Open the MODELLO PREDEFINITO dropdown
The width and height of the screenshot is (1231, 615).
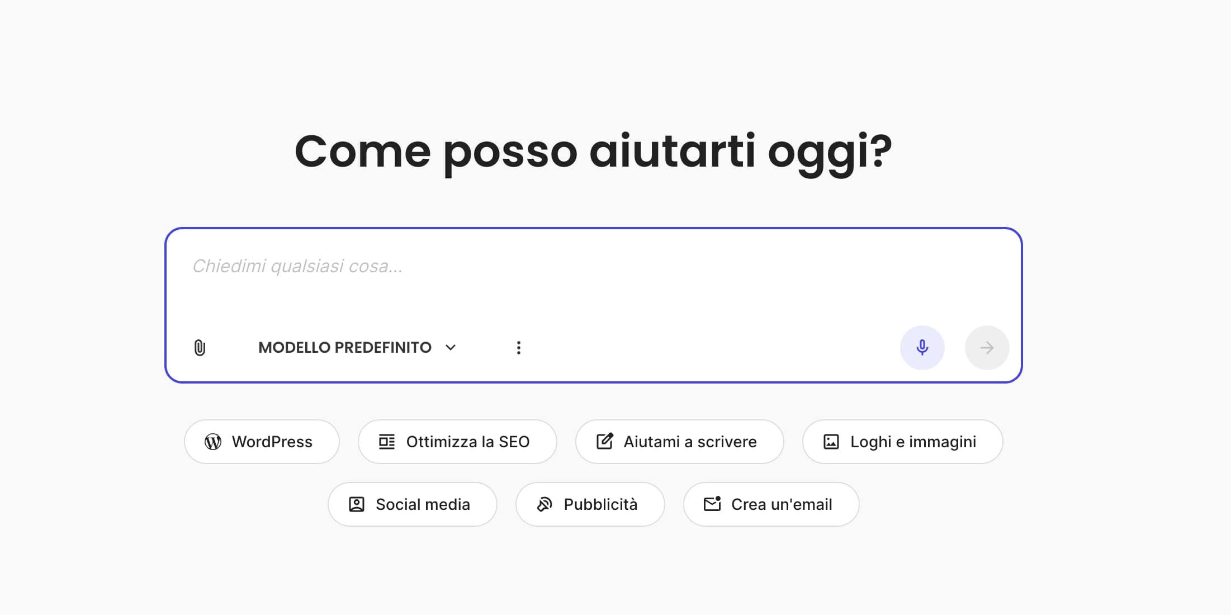pos(345,347)
